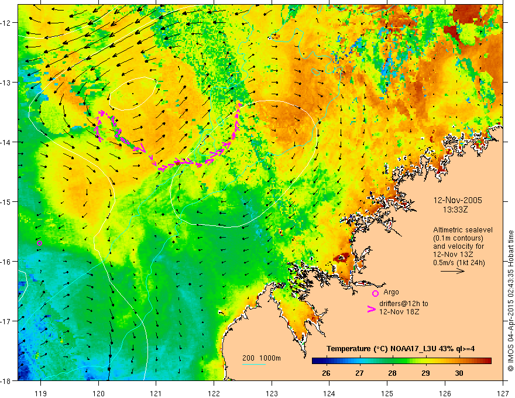Click the latitude label -17
Screen dimensions: 515x398
coord(6,321)
